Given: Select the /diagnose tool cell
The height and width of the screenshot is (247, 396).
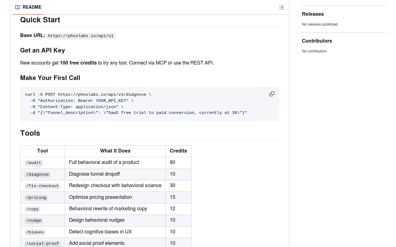Looking at the screenshot, I should [x=43, y=174].
